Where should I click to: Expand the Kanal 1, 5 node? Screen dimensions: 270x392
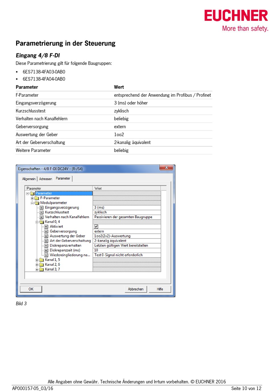[x=37, y=260]
